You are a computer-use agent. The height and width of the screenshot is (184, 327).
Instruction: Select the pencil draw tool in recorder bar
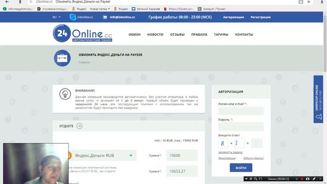pos(314,179)
